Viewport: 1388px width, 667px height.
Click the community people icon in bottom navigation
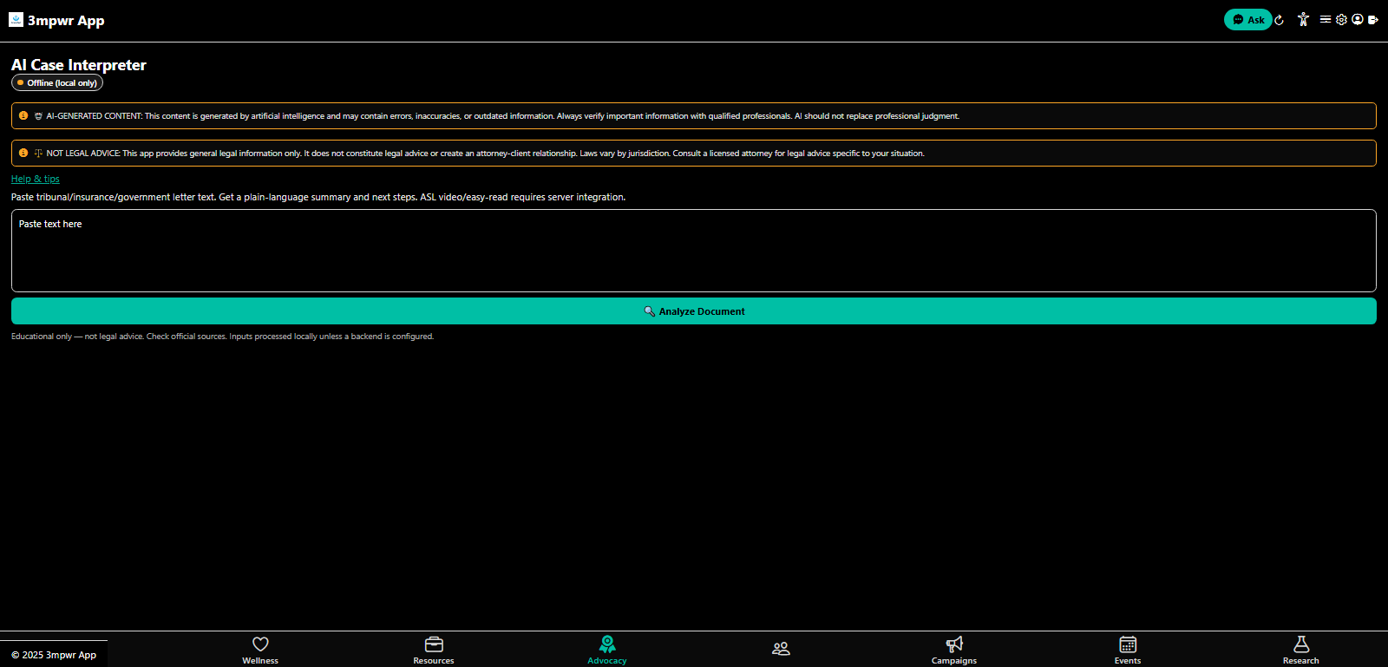point(781,649)
